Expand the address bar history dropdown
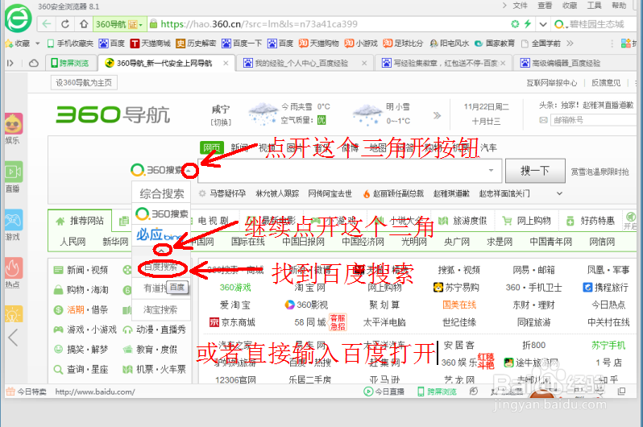Viewport: 643px width, 427px height. 543,24
